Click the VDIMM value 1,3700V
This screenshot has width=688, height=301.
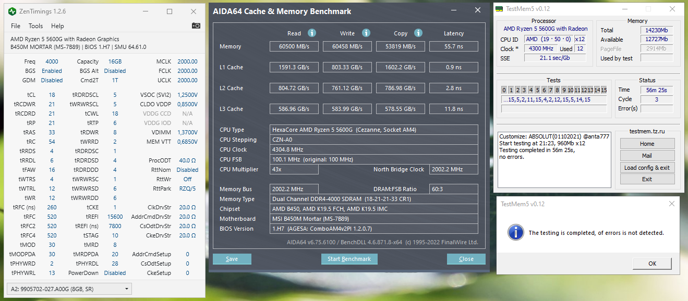click(187, 132)
